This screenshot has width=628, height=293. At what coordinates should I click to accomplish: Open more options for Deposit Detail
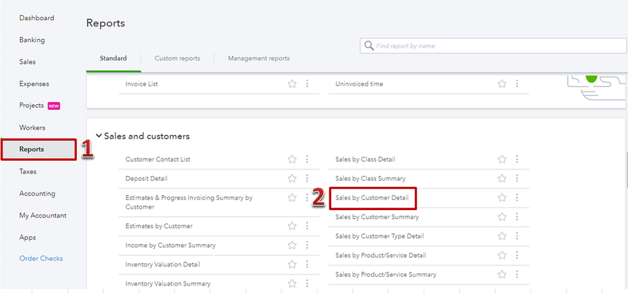point(307,178)
